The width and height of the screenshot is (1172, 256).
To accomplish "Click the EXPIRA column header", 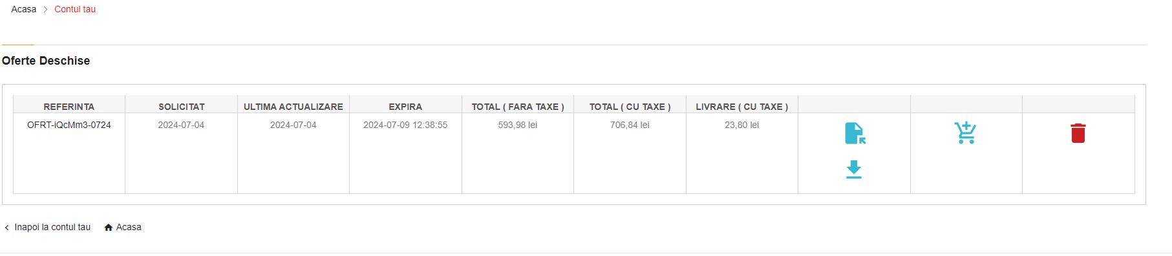I will pos(405,107).
